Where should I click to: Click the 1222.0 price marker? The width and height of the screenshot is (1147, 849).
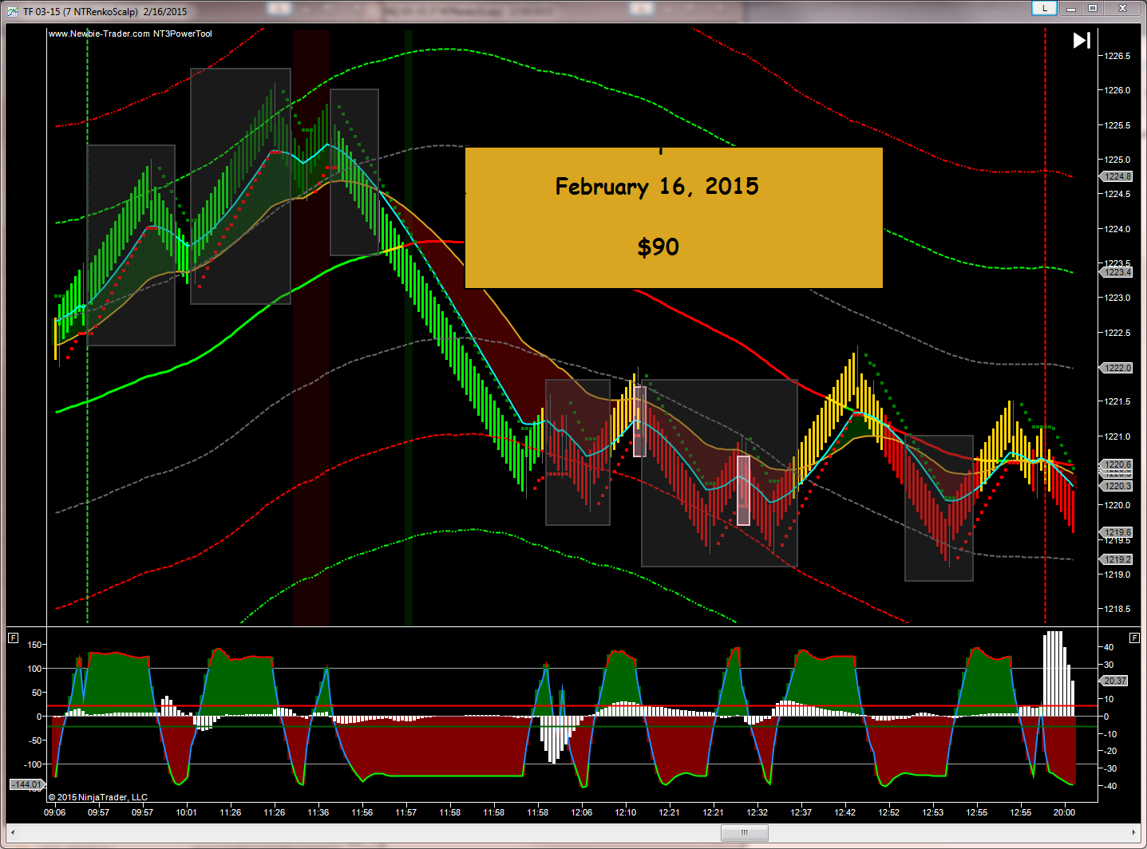coord(1117,368)
